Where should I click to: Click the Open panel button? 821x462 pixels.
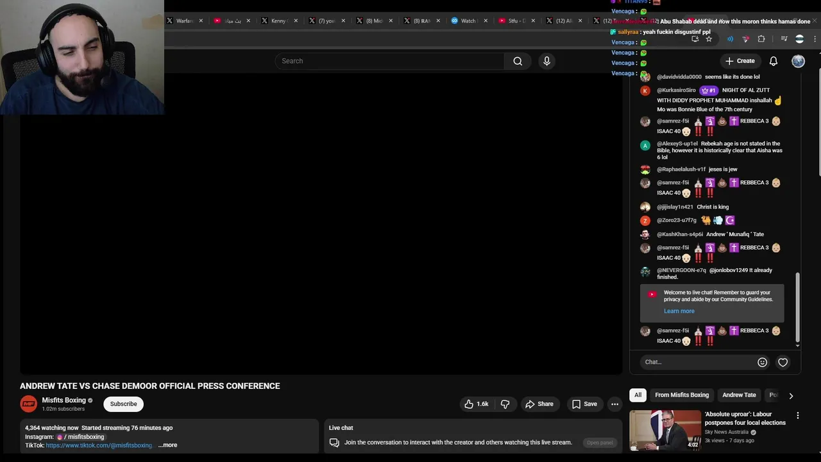pos(600,443)
